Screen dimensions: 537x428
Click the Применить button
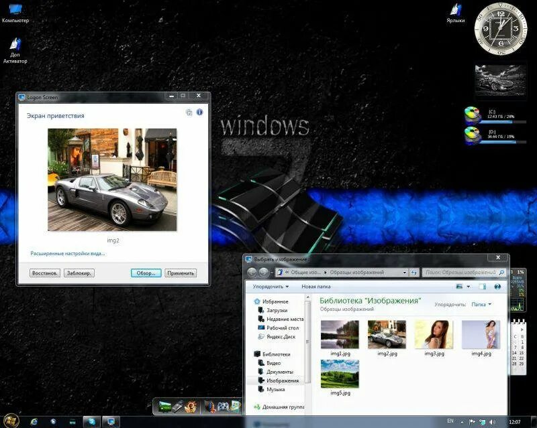[181, 273]
